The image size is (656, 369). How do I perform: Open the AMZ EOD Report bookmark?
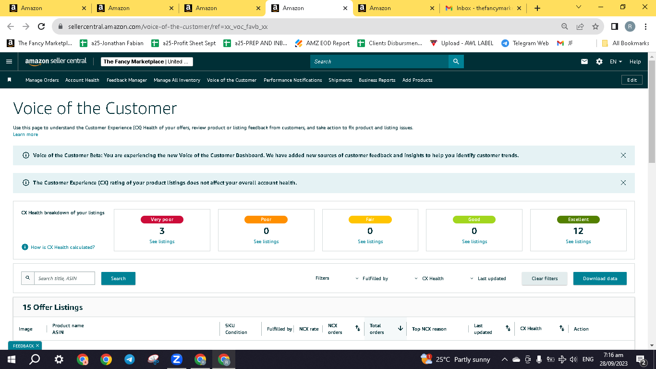(x=322, y=43)
